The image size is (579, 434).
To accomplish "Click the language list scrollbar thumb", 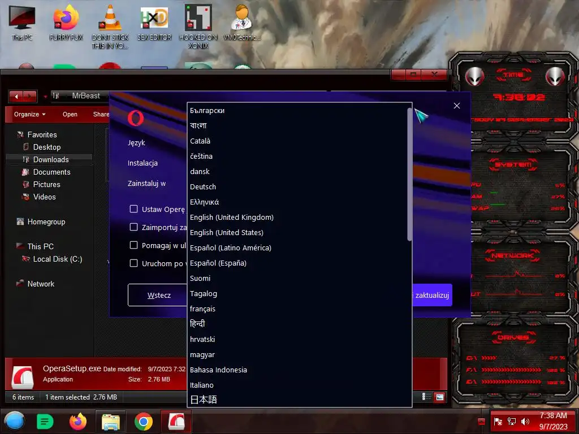I will (409, 174).
